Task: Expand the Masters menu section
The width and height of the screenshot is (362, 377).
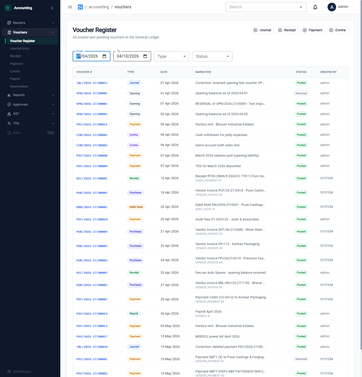Action: point(53,23)
